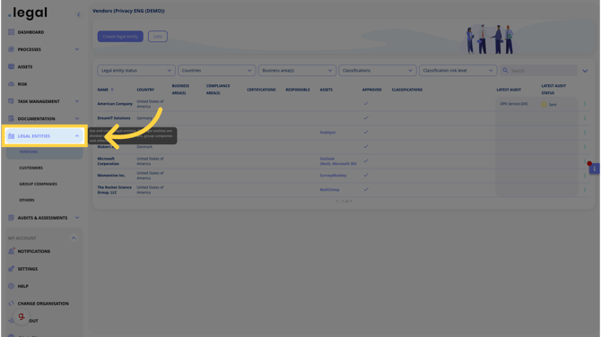This screenshot has width=601, height=337.
Task: Collapse the Legal Entities section
Action: pos(77,136)
